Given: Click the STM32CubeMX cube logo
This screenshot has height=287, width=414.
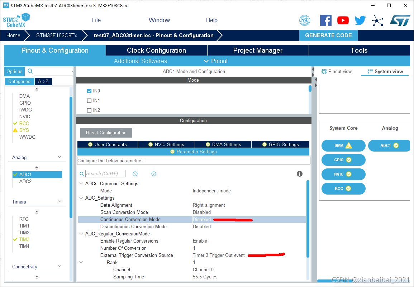Looking at the screenshot, I should coord(16,20).
